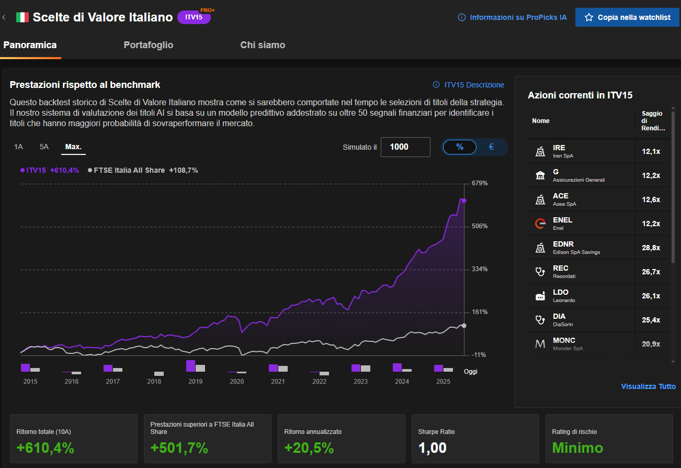Click the Nome column header
681x468 pixels.
click(x=541, y=121)
